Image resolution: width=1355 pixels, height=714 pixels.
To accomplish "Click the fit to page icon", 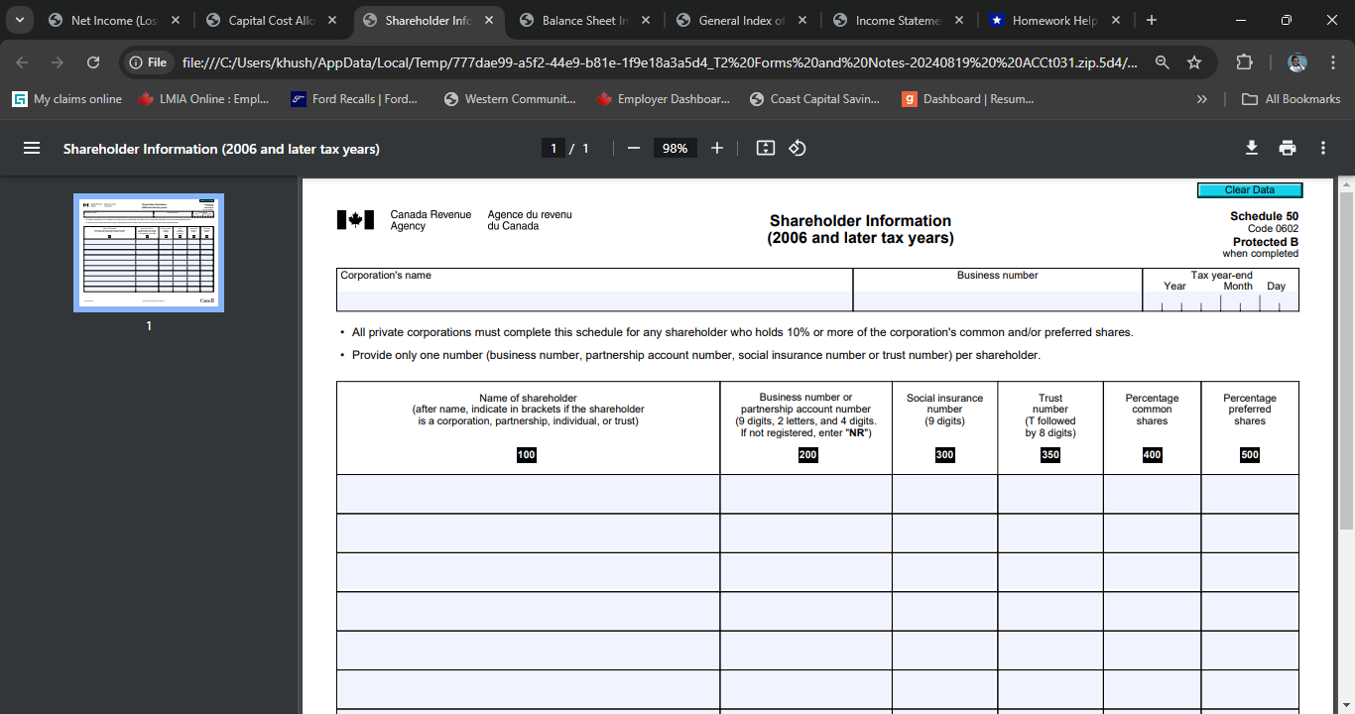I will [765, 148].
